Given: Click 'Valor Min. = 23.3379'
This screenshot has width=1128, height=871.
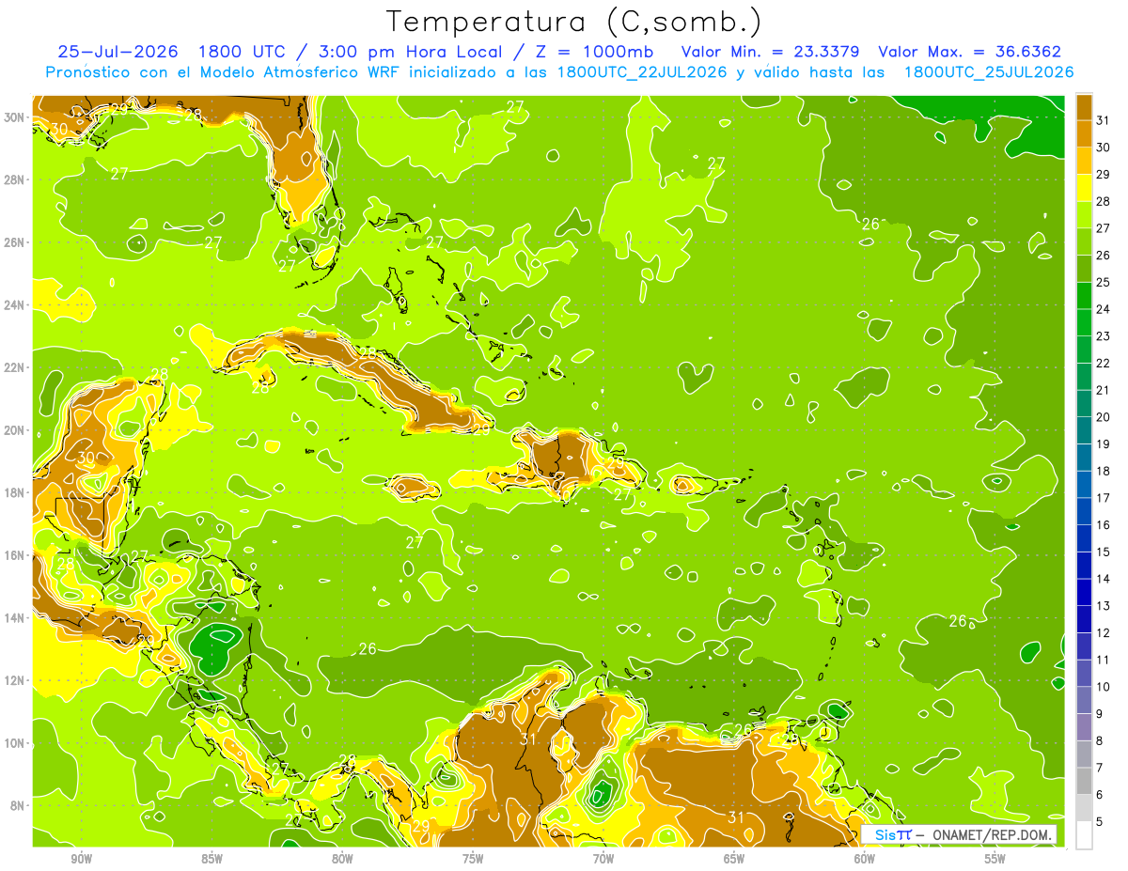Looking at the screenshot, I should (770, 51).
